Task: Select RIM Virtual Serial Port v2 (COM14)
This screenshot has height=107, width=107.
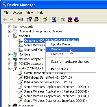Action: [x=48, y=82]
